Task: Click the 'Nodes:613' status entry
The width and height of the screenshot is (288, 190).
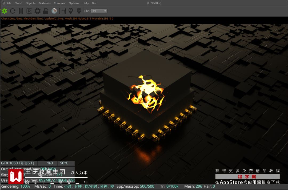Action: click(84, 19)
